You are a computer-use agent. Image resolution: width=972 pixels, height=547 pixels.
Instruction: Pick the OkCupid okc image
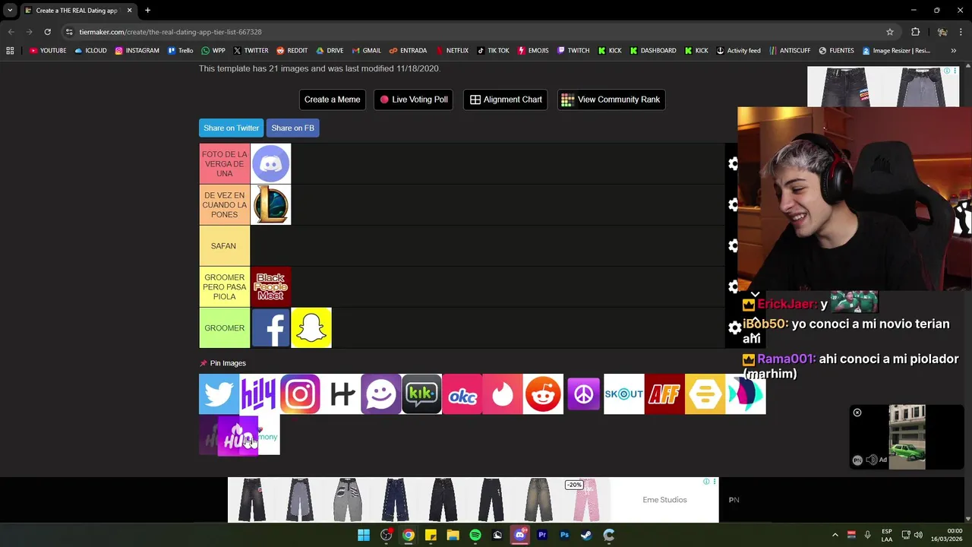462,394
